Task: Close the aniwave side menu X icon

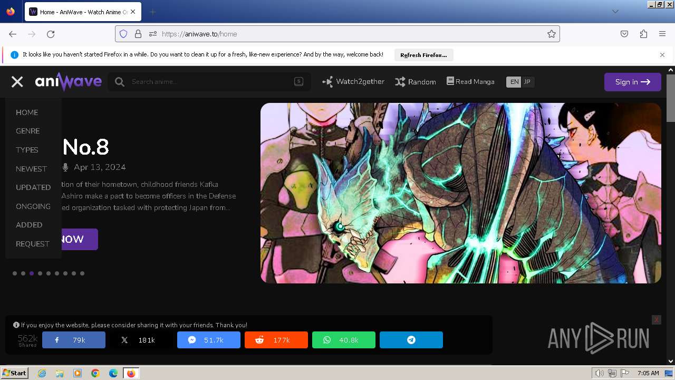Action: tap(17, 82)
